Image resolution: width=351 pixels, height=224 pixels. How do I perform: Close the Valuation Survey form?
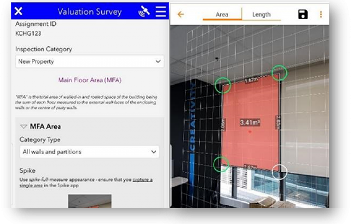coord(19,12)
